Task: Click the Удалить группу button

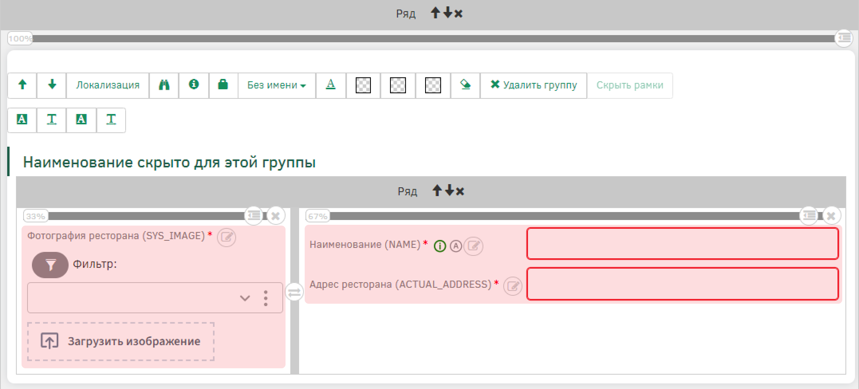Action: tap(534, 85)
